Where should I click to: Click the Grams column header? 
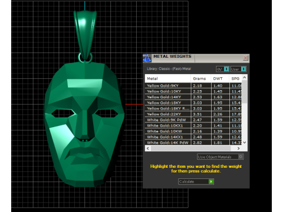click(200, 78)
